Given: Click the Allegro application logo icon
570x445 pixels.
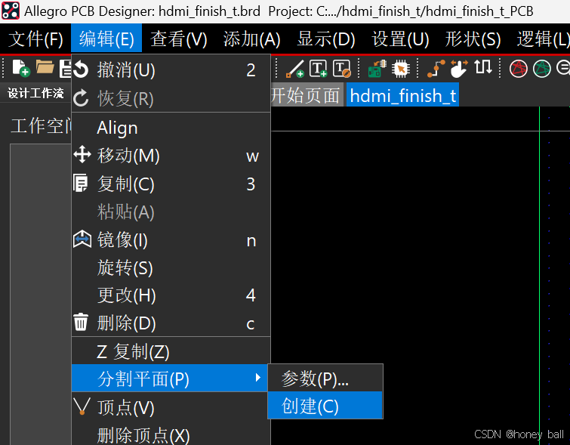Looking at the screenshot, I should (11, 11).
